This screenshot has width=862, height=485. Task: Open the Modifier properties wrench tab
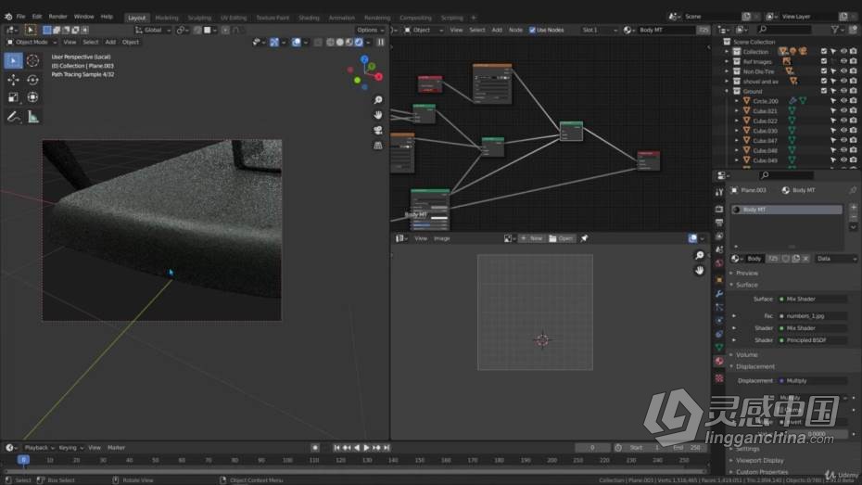coord(719,294)
